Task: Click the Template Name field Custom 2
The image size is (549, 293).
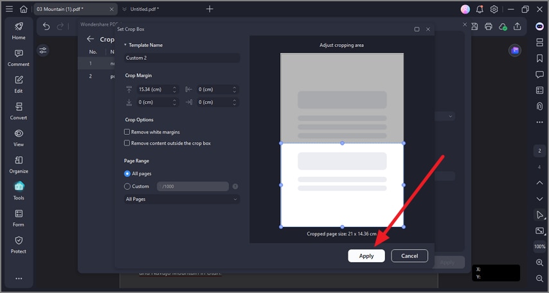Action: click(x=182, y=58)
